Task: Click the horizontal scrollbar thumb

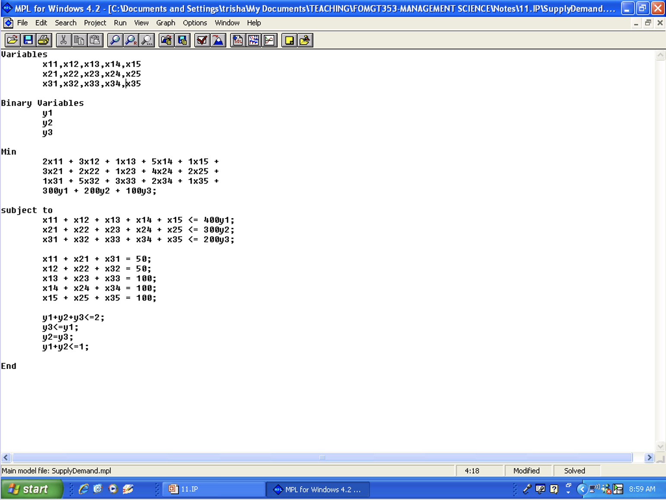Action: click(x=322, y=458)
